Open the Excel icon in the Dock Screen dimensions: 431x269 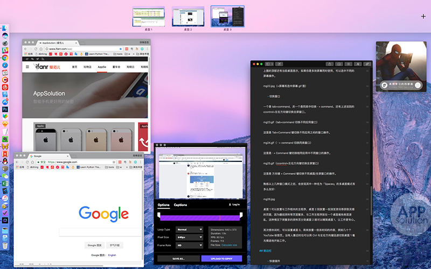pos(4,183)
